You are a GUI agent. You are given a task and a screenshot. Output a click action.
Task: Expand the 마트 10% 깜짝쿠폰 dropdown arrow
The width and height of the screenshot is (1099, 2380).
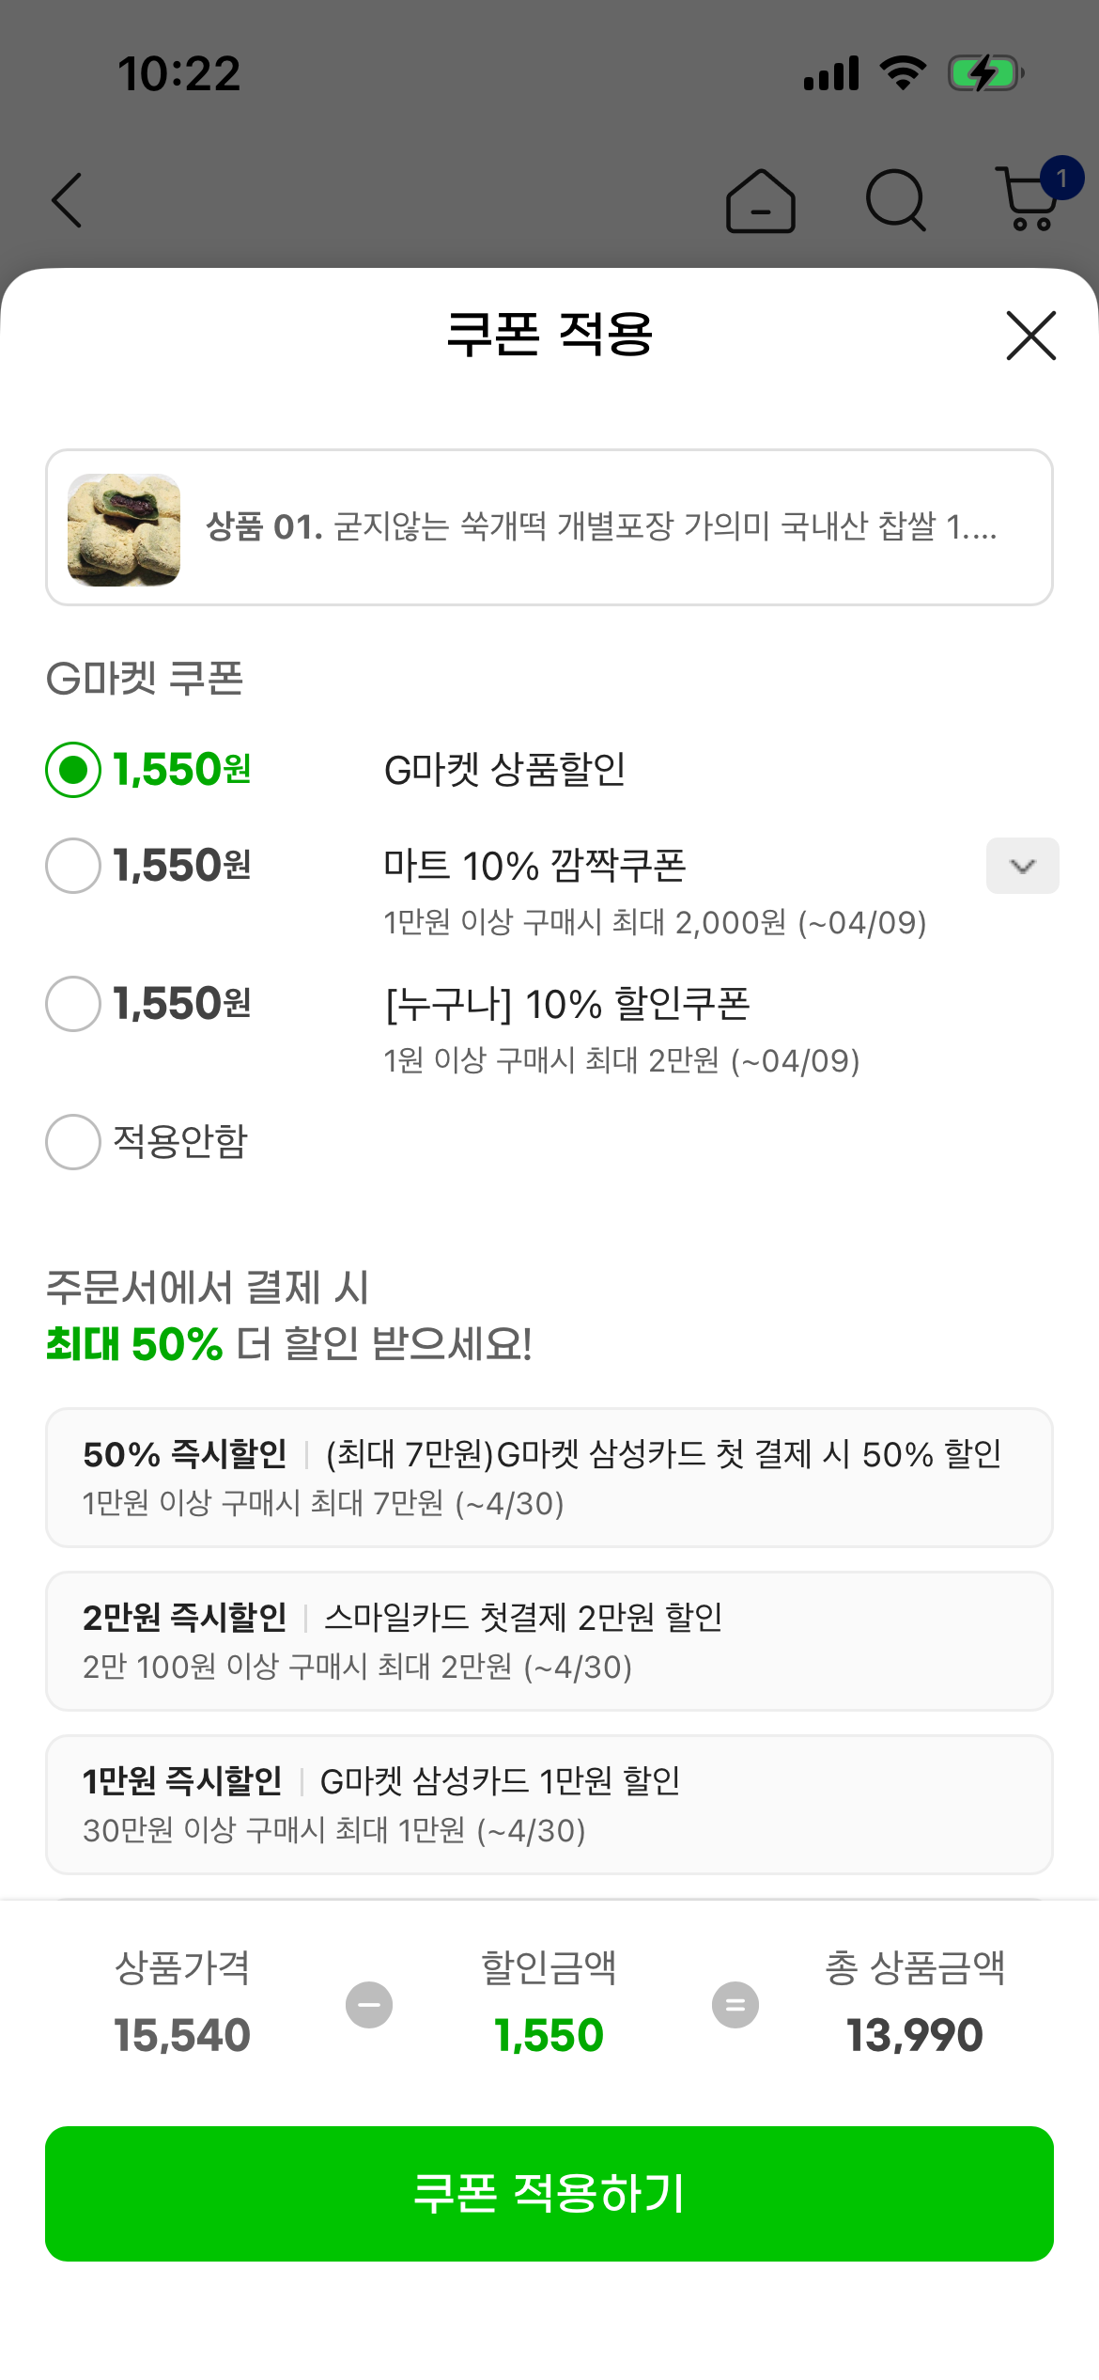coord(1022,866)
